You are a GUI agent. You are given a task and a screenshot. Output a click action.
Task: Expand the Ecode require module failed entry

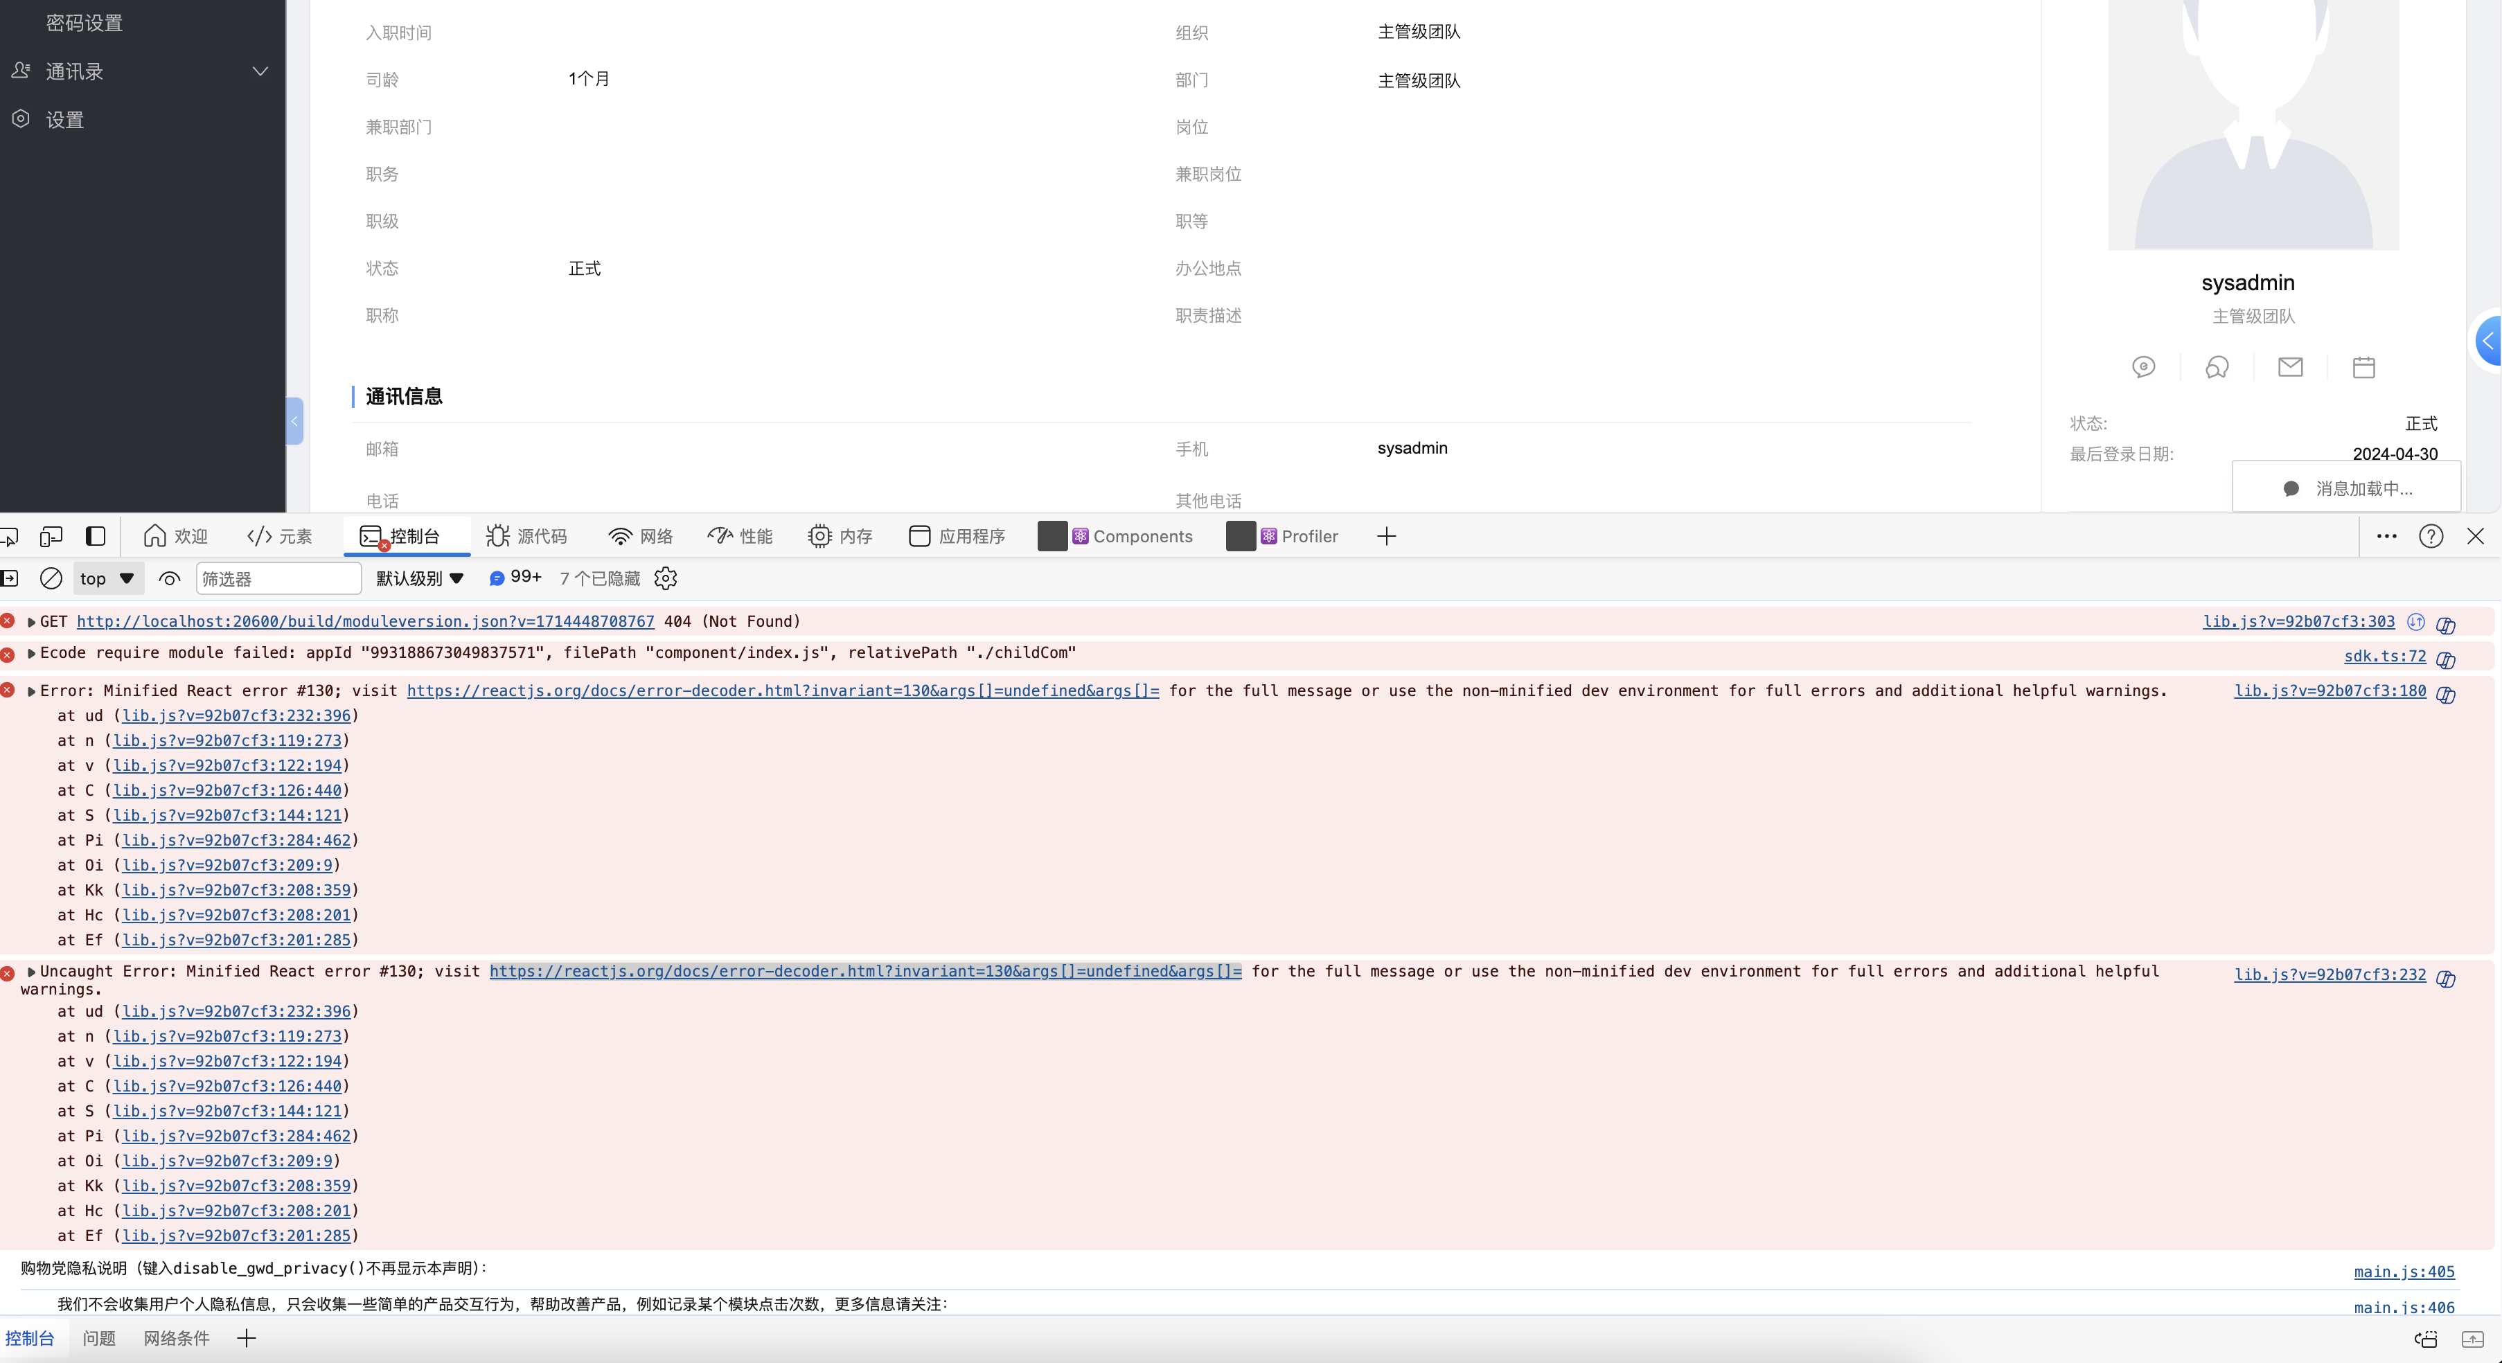[31, 653]
